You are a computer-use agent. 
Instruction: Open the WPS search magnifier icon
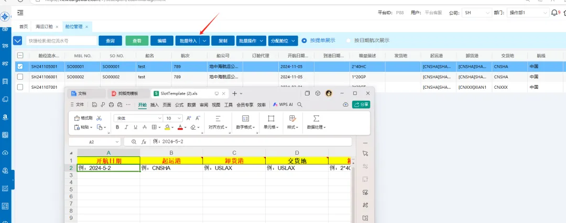pos(300,104)
